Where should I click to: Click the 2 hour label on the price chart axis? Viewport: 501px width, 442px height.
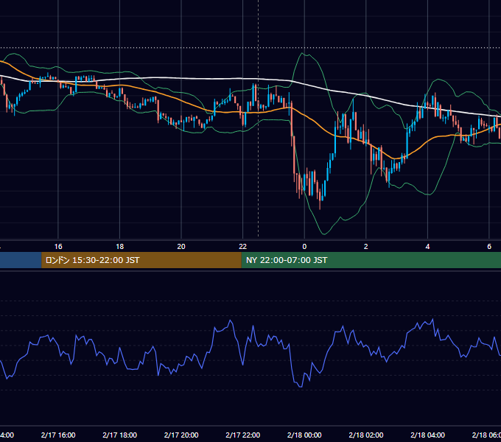(366, 247)
